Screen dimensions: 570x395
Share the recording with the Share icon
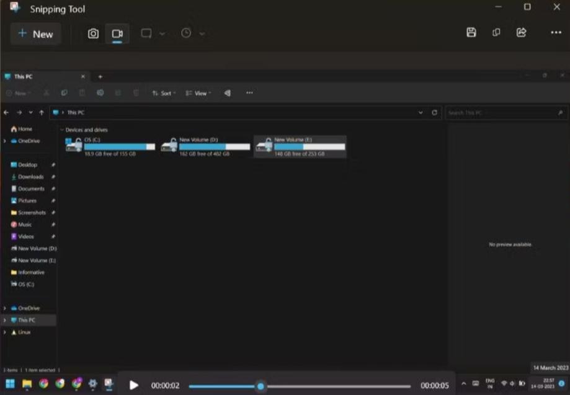pyautogui.click(x=521, y=32)
